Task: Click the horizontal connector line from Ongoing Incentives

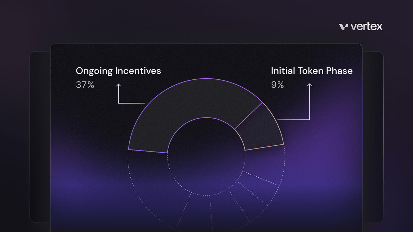Action: [x=131, y=103]
